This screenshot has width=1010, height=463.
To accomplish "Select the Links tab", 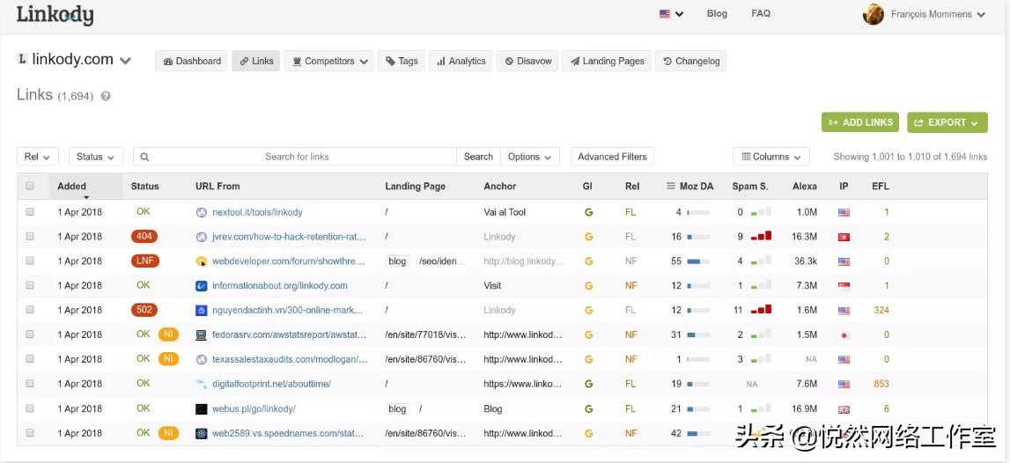I will tap(256, 61).
